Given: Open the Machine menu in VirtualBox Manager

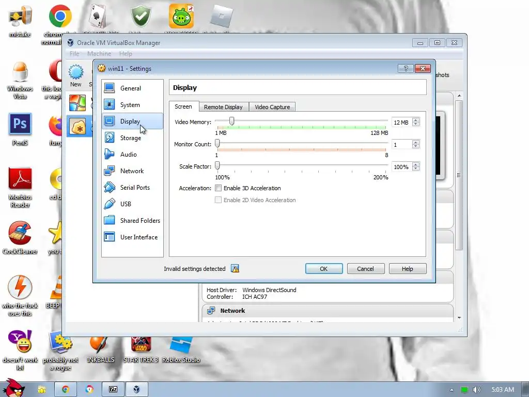Looking at the screenshot, I should pyautogui.click(x=99, y=54).
